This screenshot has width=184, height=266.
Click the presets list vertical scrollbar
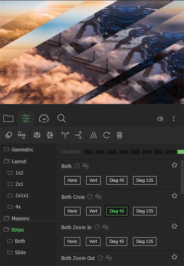[x=182, y=177]
